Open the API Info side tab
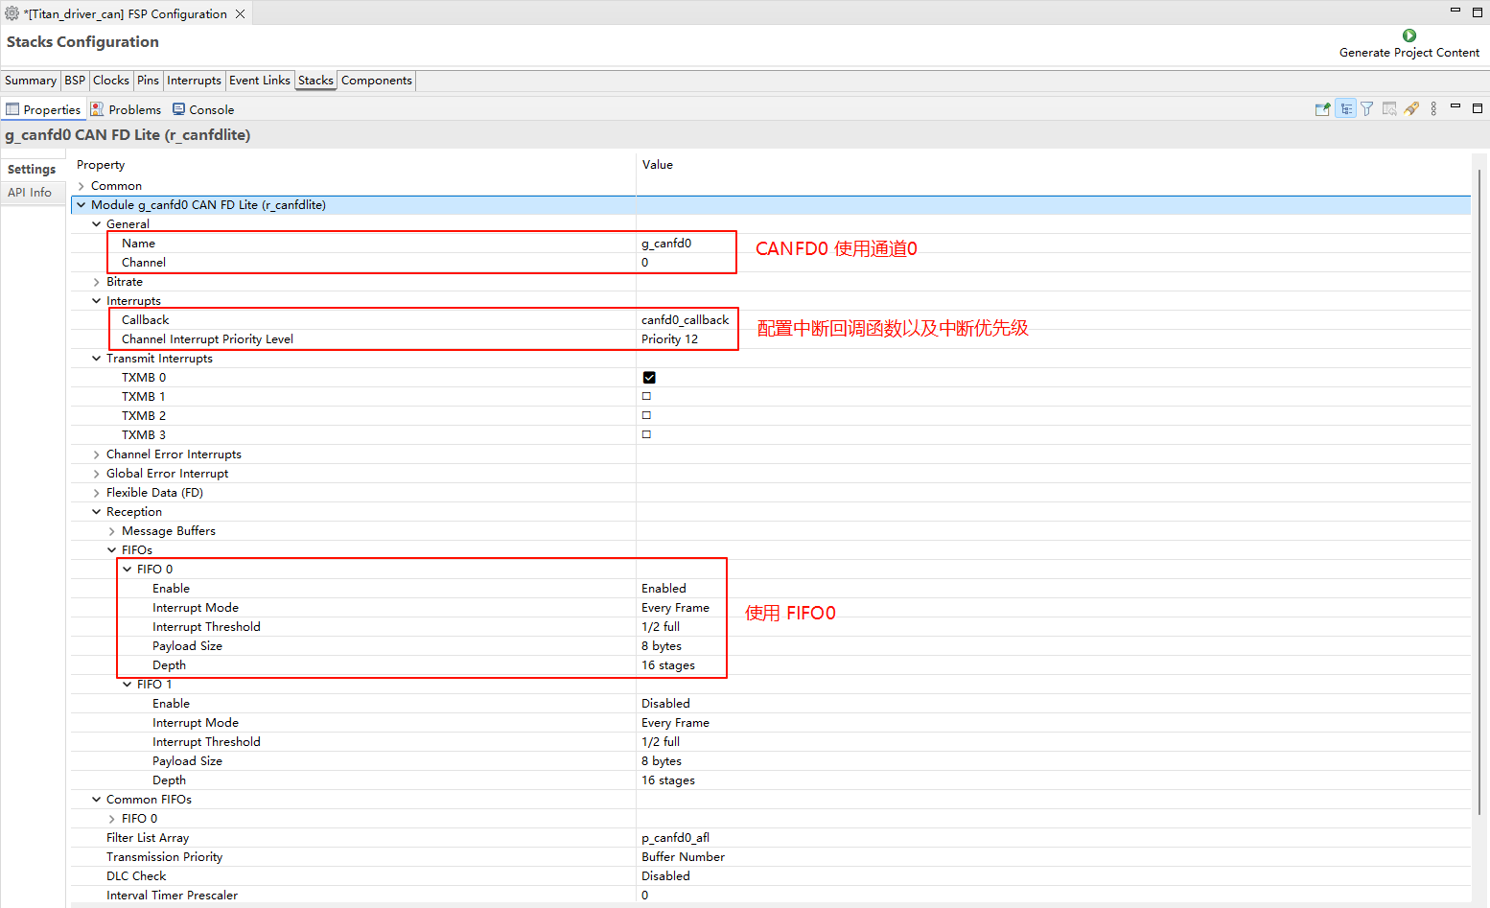Image resolution: width=1490 pixels, height=908 pixels. tap(30, 193)
